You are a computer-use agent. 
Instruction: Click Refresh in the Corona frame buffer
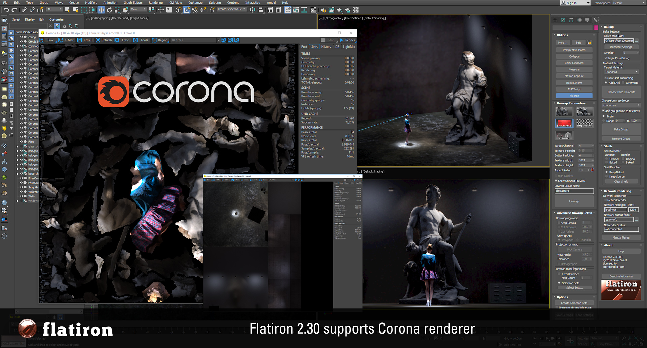click(104, 40)
